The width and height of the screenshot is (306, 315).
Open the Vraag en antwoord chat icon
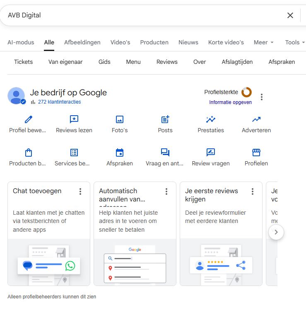point(165,153)
